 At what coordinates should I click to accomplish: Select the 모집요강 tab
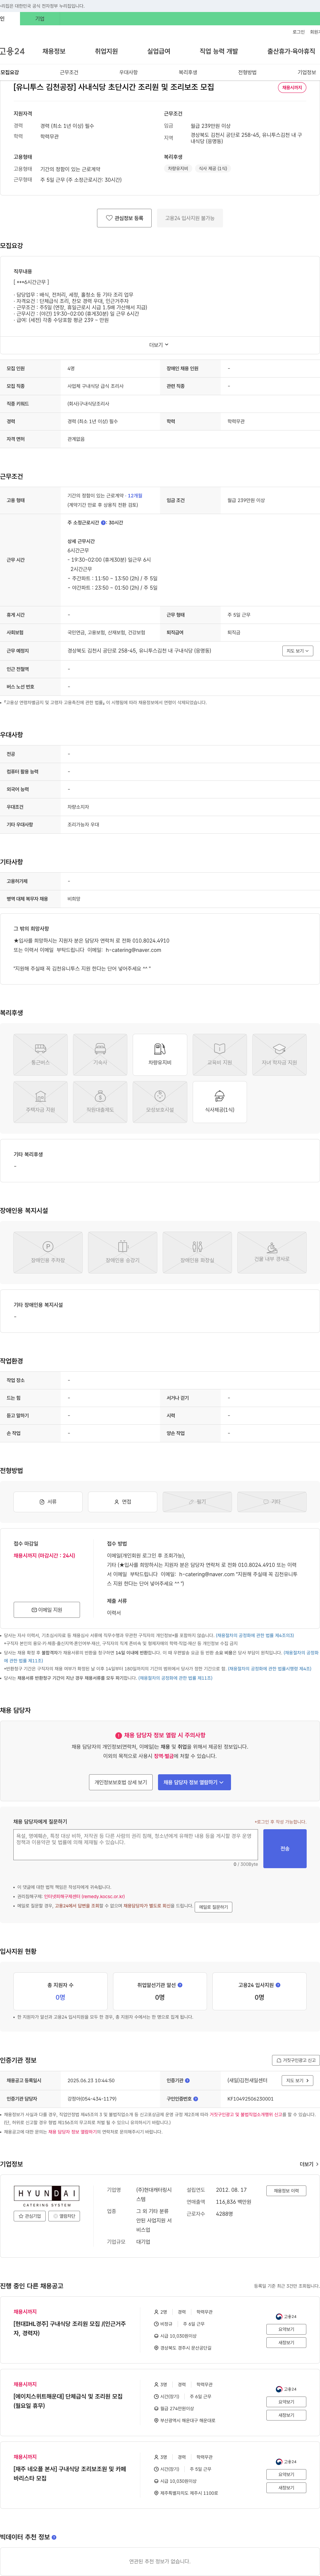click(x=10, y=72)
